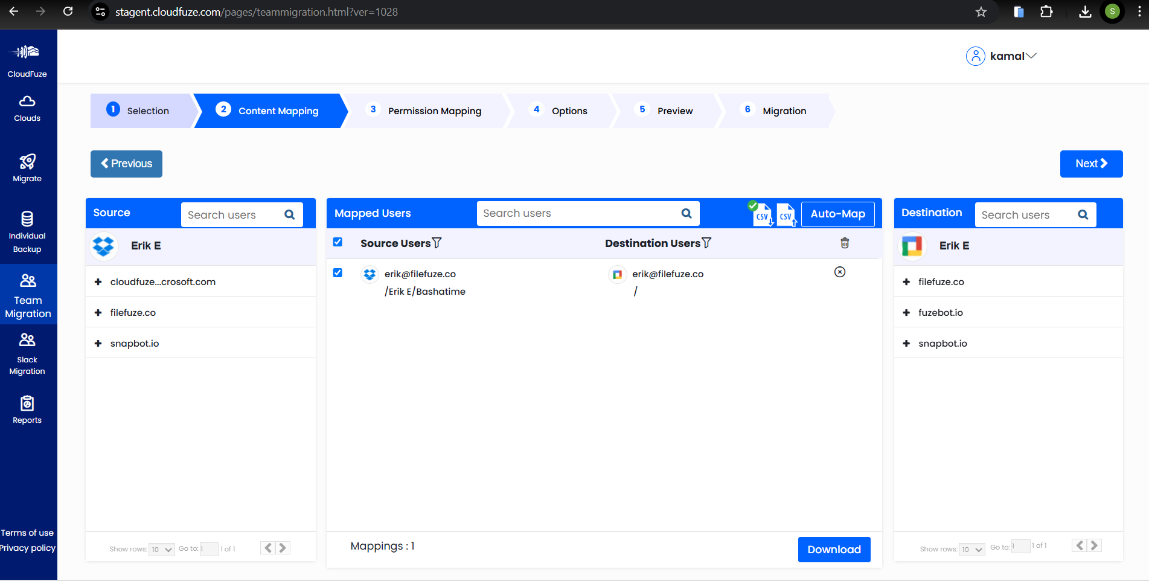
Task: Open Clouds in the sidebar
Action: [x=27, y=109]
